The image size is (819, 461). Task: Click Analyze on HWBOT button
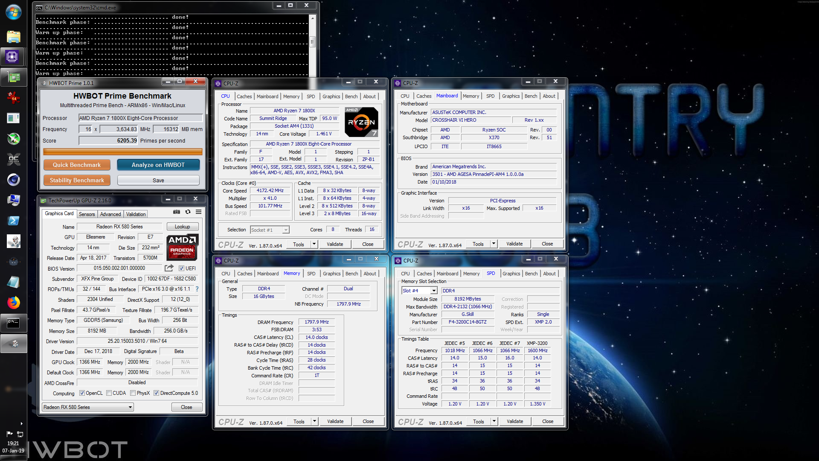158,165
